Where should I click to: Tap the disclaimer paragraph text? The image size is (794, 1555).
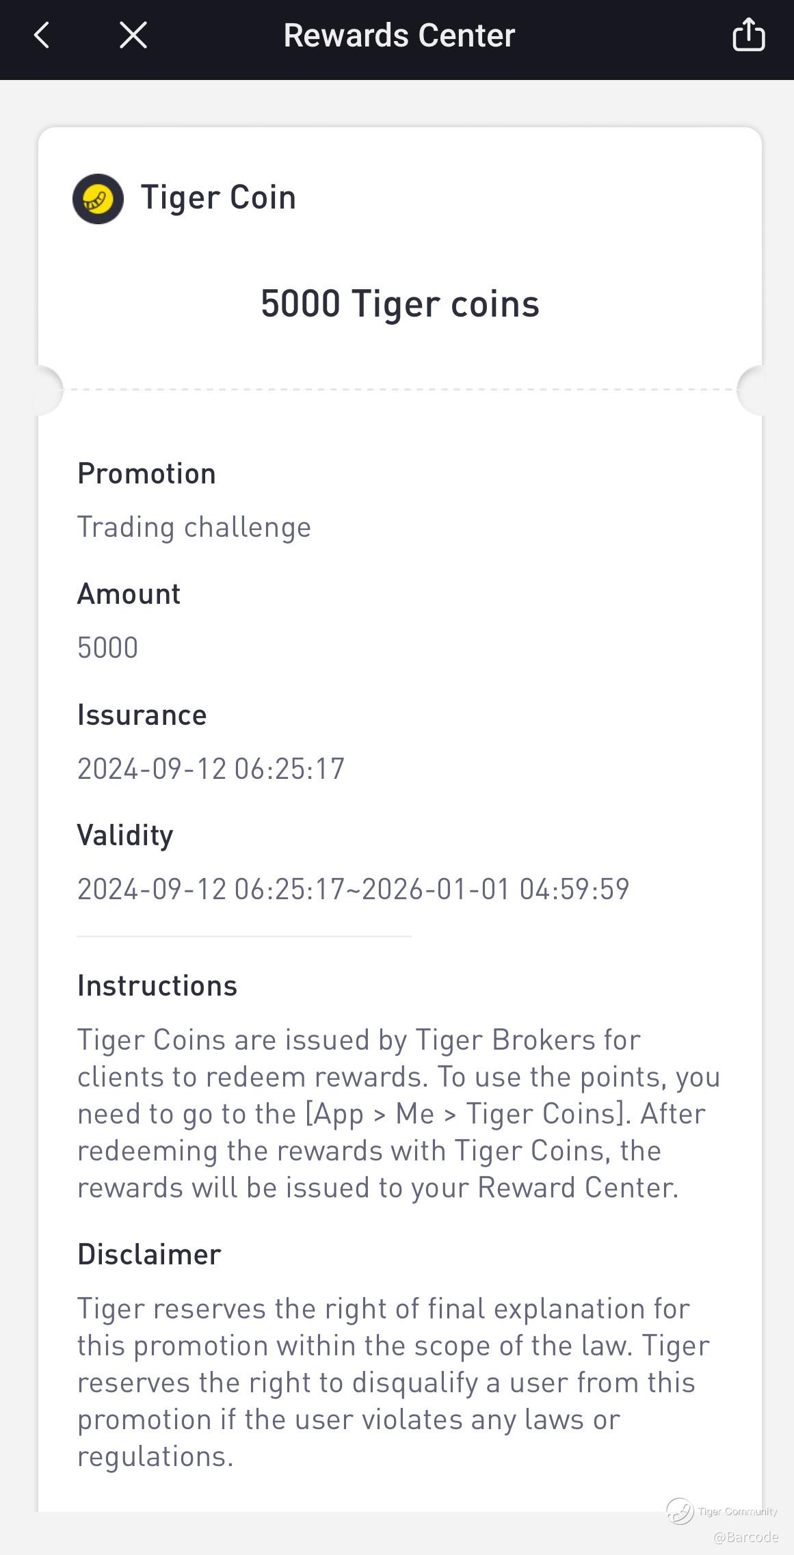coord(393,1383)
